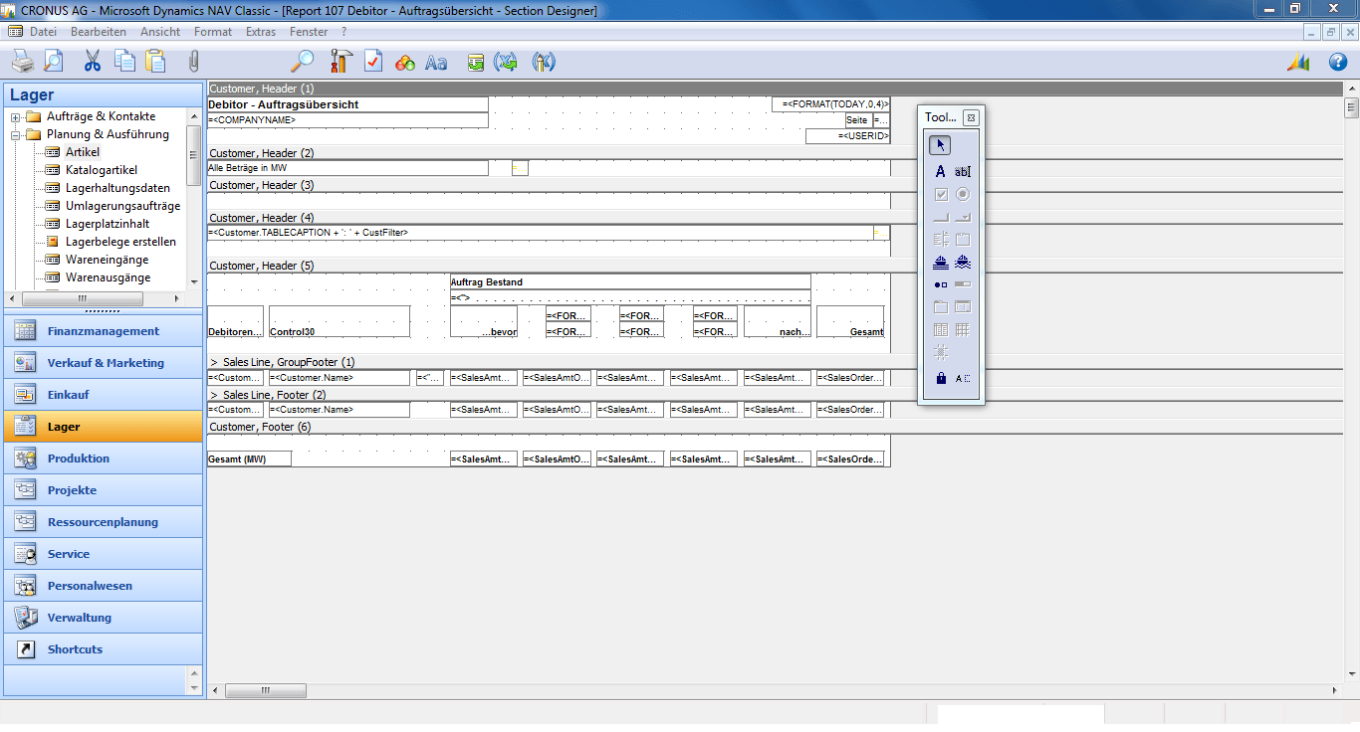Select the =<COMPANYNAME> text box control
This screenshot has height=732, width=1360.
tap(347, 120)
